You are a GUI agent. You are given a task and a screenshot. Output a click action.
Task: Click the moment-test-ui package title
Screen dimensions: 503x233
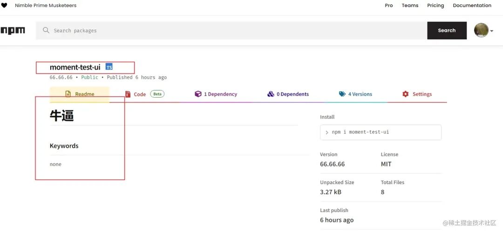75,67
